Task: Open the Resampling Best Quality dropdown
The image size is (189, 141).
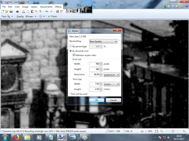Action: tap(103, 41)
